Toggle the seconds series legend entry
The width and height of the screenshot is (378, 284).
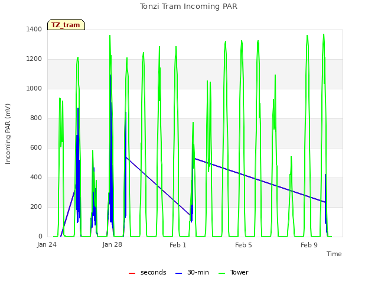[x=147, y=273]
